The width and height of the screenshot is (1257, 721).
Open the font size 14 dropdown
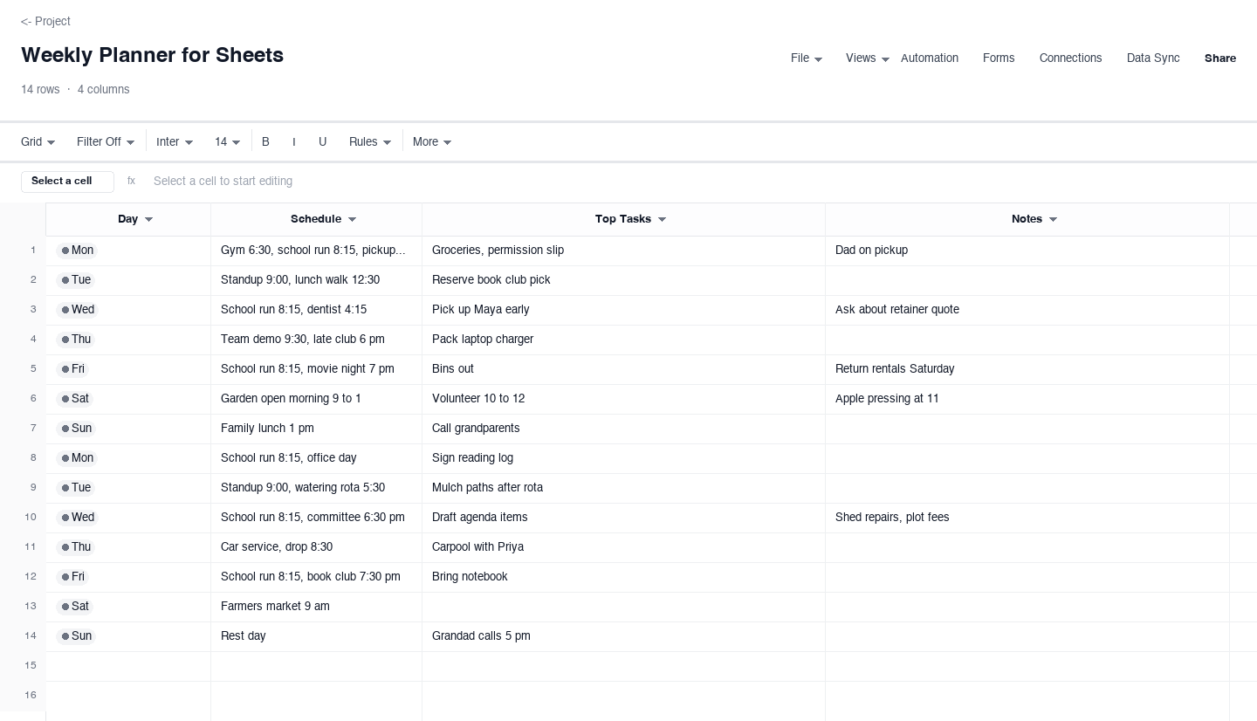(228, 141)
